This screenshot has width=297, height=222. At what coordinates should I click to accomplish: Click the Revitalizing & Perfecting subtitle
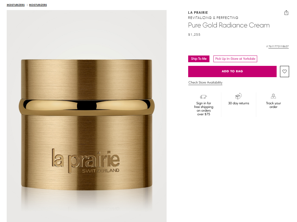click(x=213, y=18)
